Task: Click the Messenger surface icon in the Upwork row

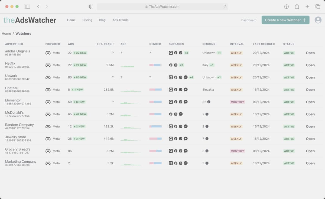Action: point(186,77)
